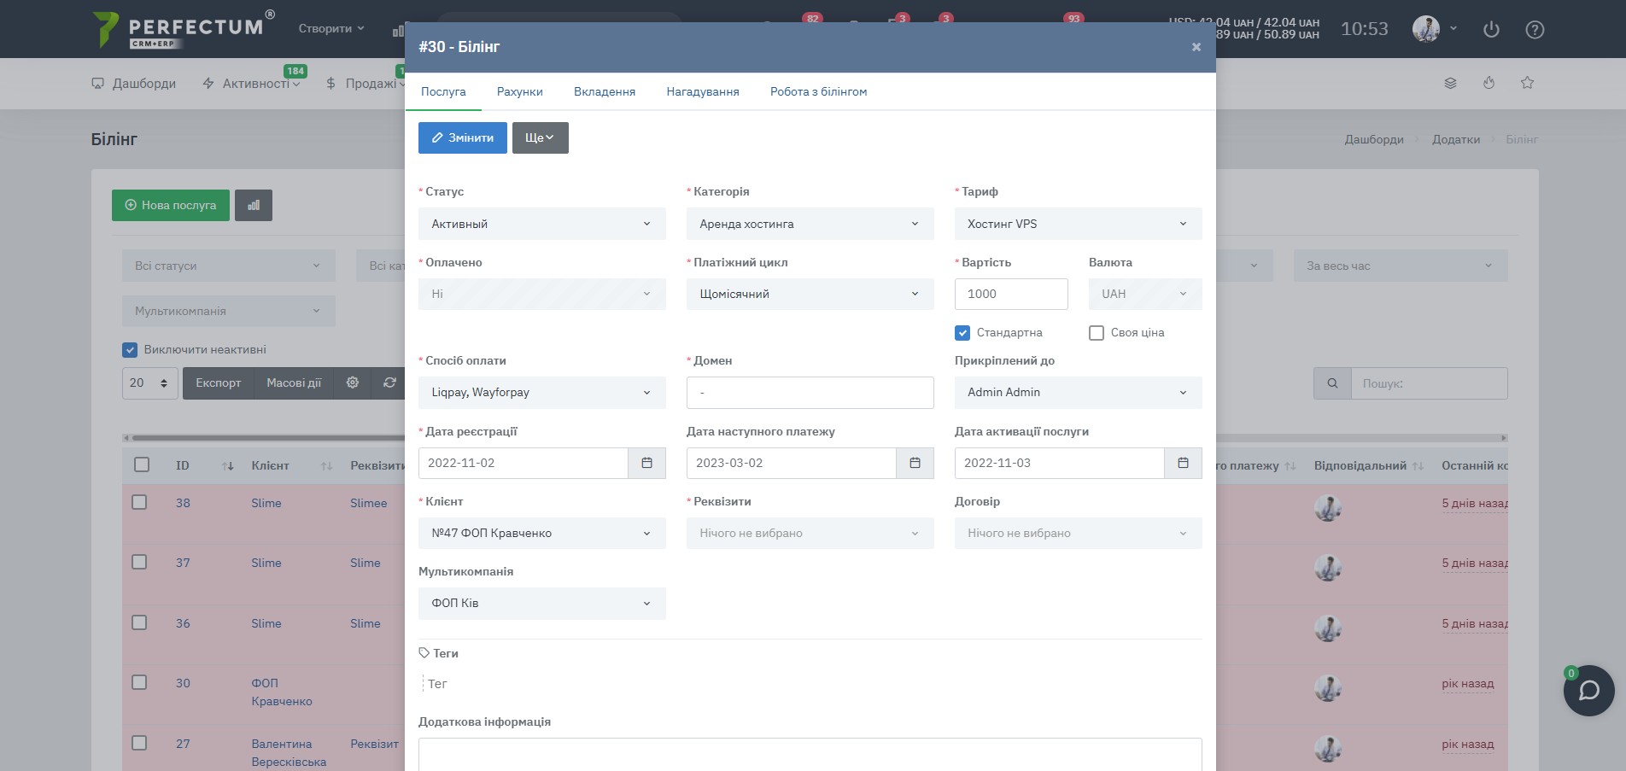Click the Perfectum CRM logo

click(184, 29)
